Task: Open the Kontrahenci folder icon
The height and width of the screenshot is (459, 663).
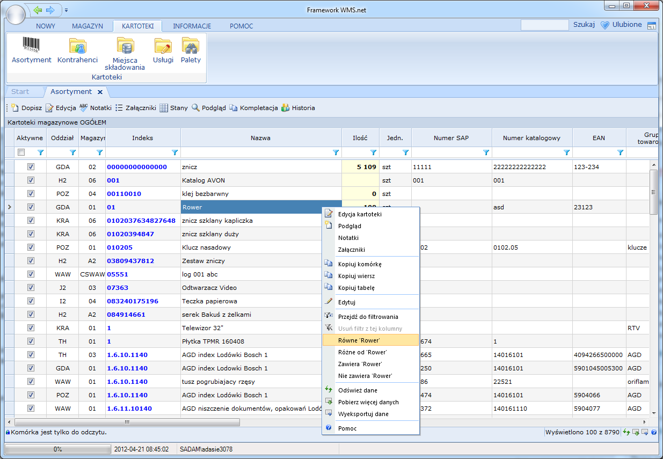Action: point(77,47)
